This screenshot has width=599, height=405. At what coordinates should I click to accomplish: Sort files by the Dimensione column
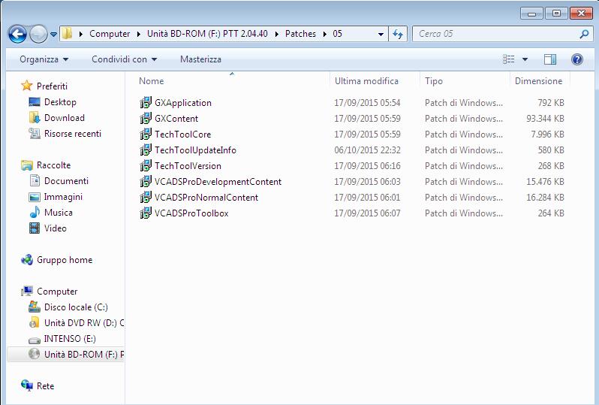coord(539,81)
